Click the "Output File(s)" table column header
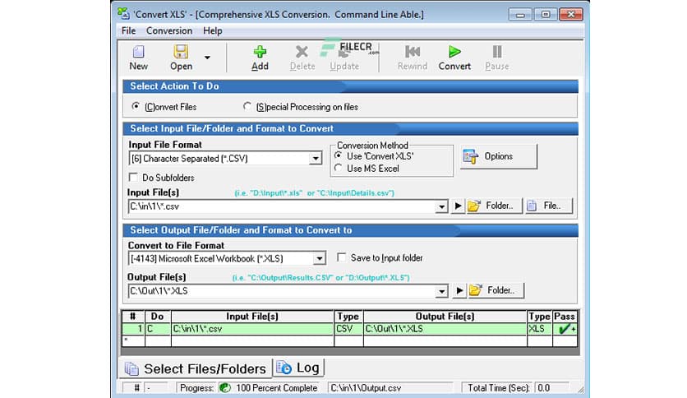This screenshot has width=687, height=398. coord(445,317)
